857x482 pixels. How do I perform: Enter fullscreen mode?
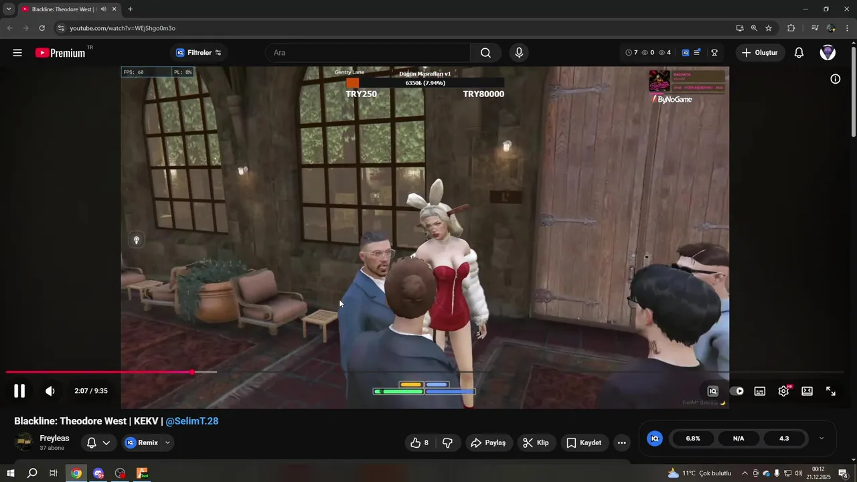click(x=831, y=392)
